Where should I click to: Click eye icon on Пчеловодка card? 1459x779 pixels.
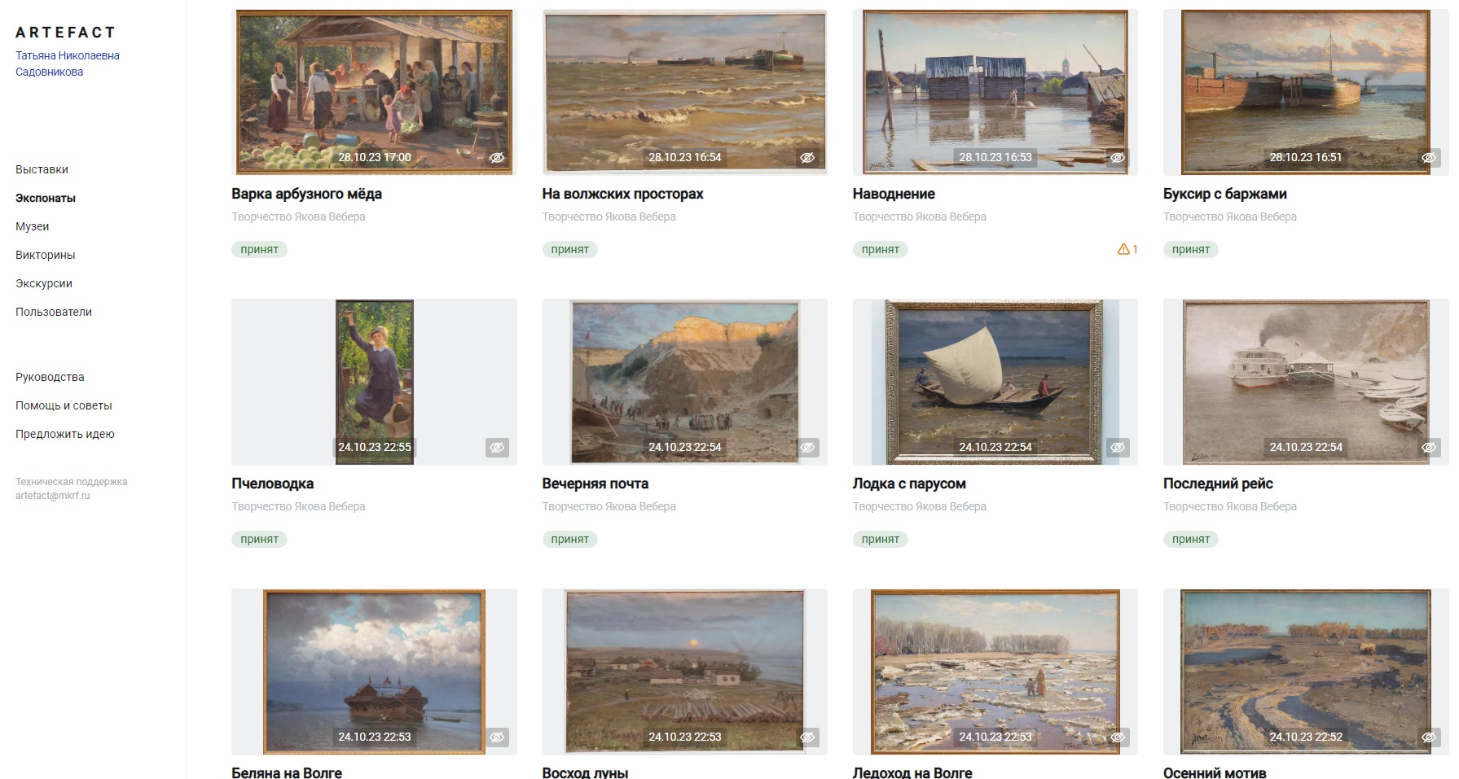click(497, 448)
